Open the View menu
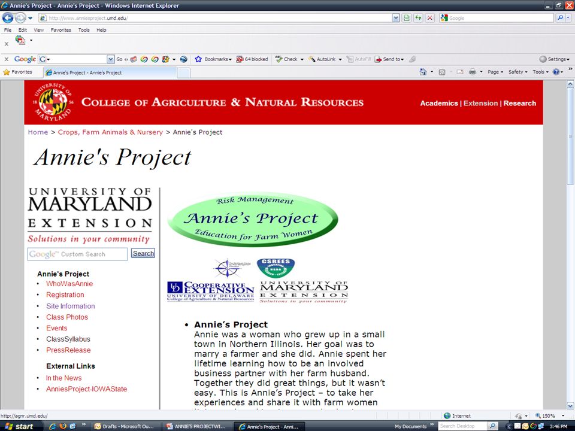Viewport: 575px width, 431px height. coord(39,30)
